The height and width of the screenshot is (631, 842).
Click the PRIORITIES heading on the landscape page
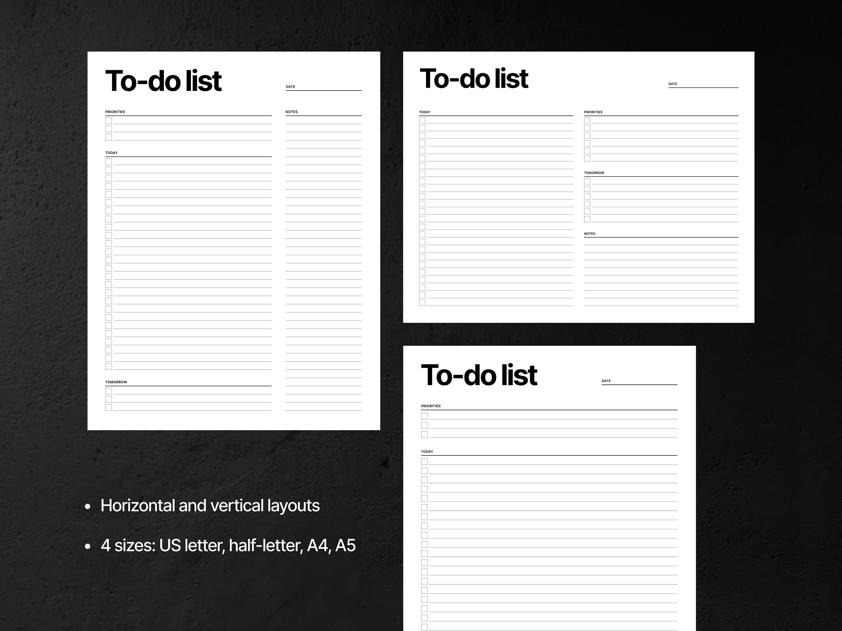593,112
